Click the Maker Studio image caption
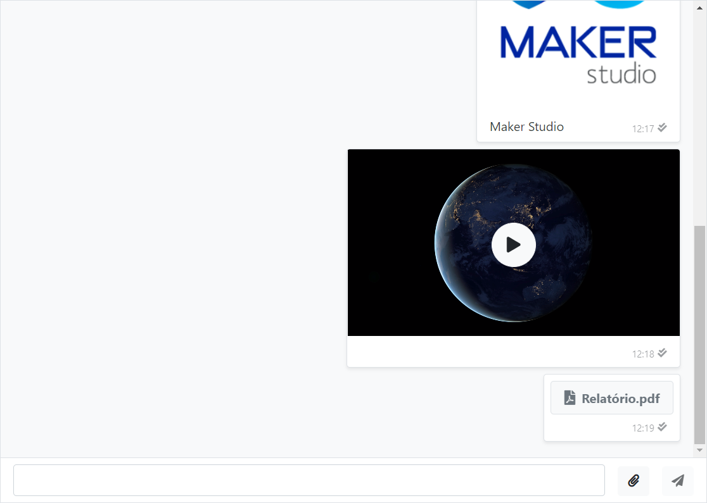This screenshot has height=503, width=707. coord(526,127)
